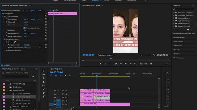This screenshot has width=197, height=110.
Task: Create rectangular mask under Непрозрачность
Action: [11, 42]
